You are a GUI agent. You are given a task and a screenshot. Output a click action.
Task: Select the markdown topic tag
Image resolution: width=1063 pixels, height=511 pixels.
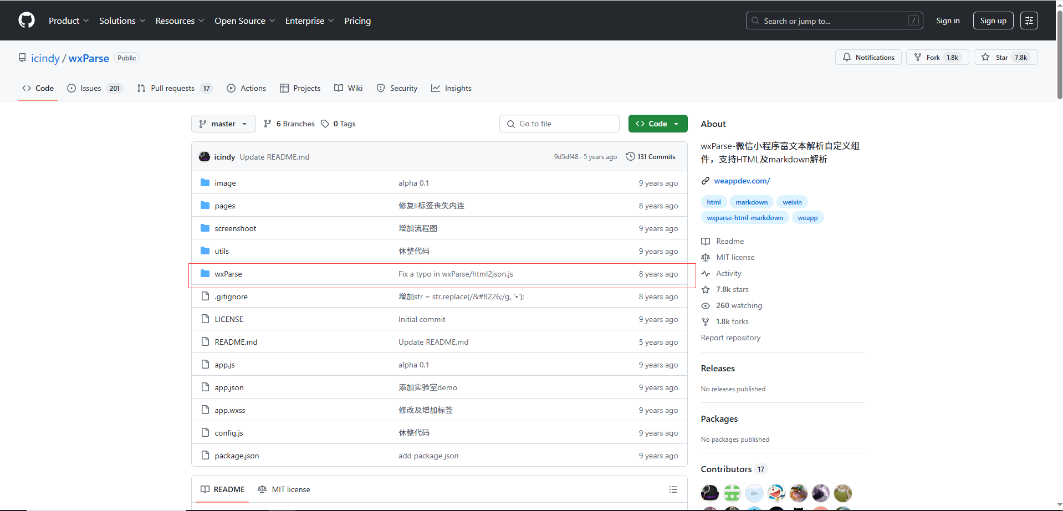752,202
